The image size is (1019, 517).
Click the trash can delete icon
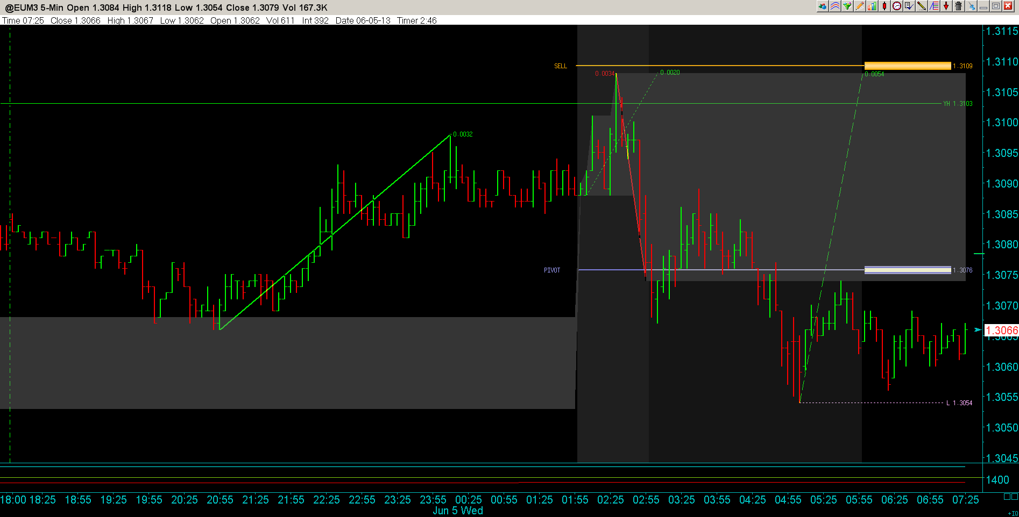click(958, 6)
